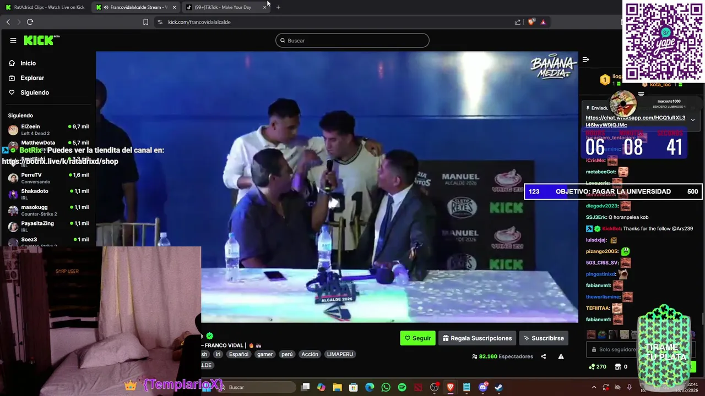Expand the pinned WhatsApp message chevron

click(693, 120)
